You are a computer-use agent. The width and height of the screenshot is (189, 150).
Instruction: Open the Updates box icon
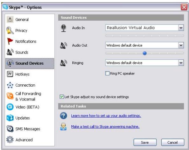10,118
